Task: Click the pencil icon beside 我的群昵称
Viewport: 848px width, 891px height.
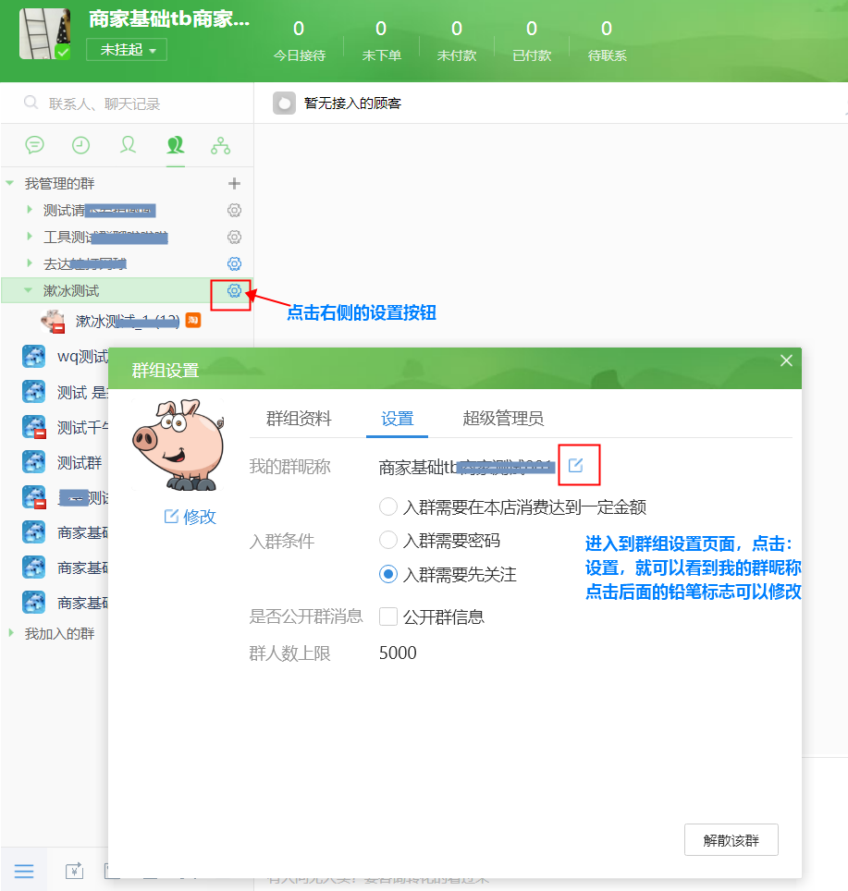Action: pos(576,465)
